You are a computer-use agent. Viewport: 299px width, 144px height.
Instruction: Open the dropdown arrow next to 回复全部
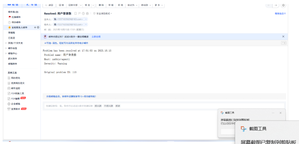coord(81,5)
